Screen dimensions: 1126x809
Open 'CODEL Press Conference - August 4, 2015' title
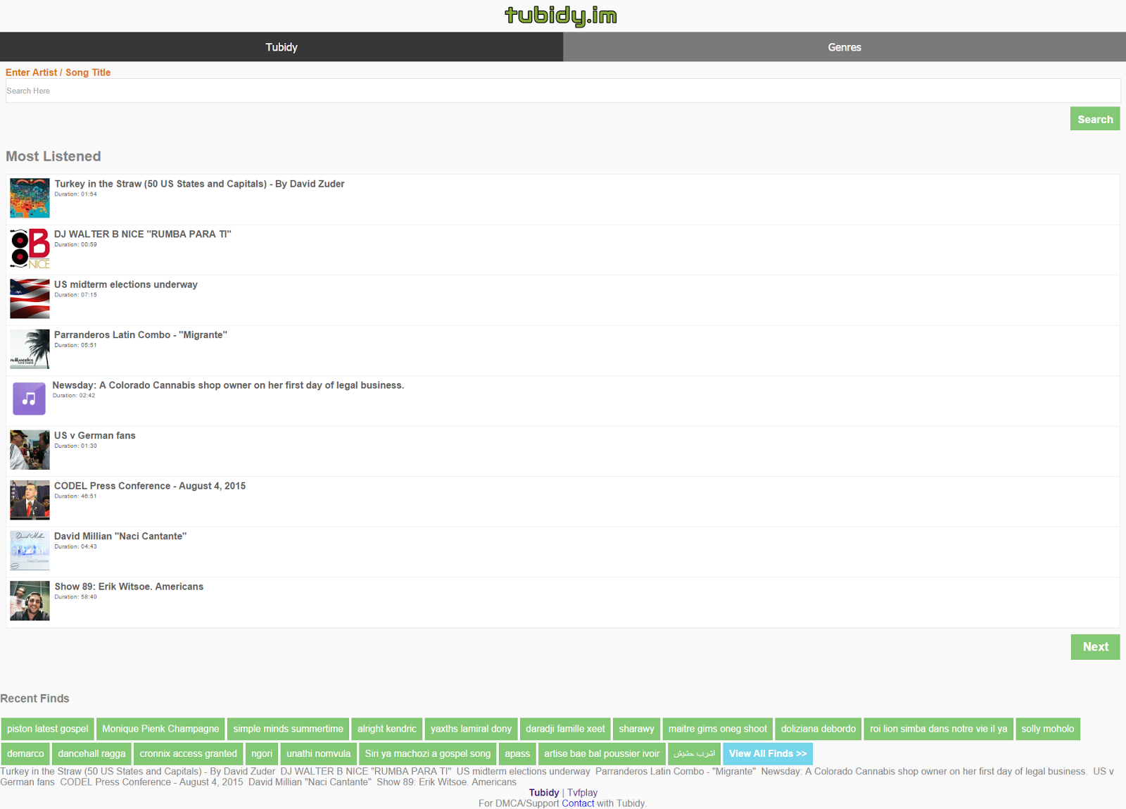coord(150,486)
